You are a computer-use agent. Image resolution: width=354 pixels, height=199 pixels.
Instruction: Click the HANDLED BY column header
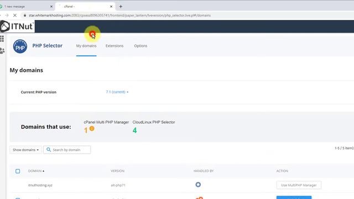[x=204, y=171]
